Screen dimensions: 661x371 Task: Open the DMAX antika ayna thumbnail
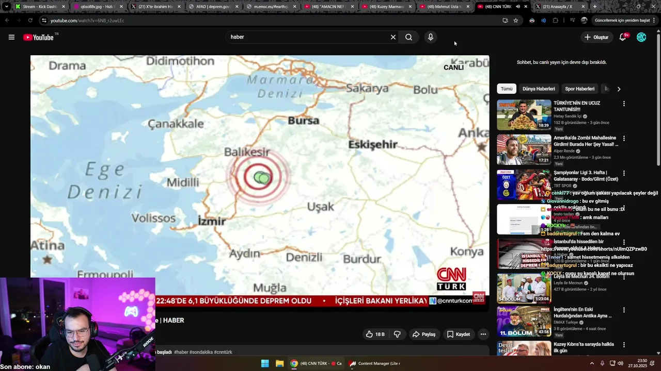coord(524,322)
